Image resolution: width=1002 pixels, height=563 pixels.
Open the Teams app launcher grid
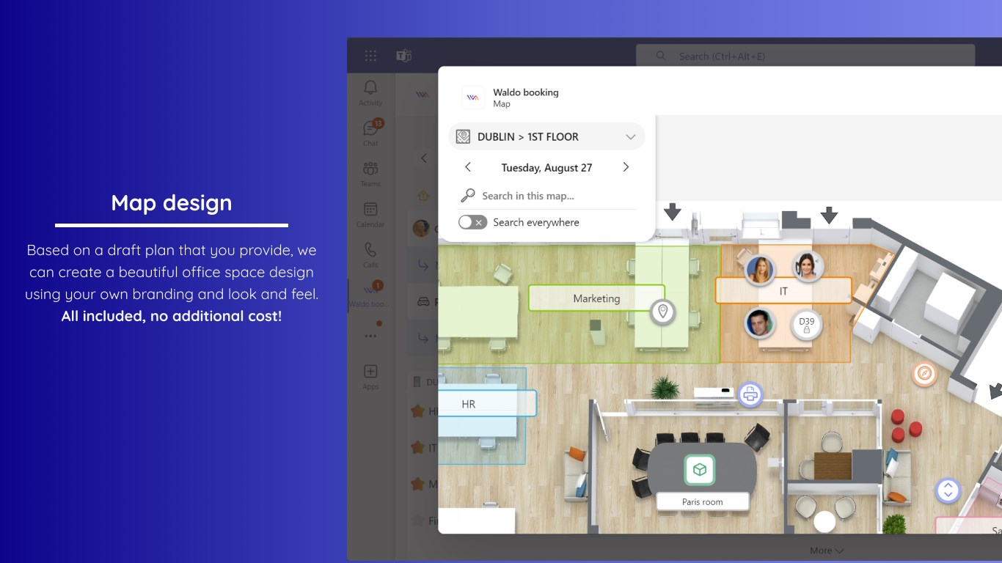370,56
